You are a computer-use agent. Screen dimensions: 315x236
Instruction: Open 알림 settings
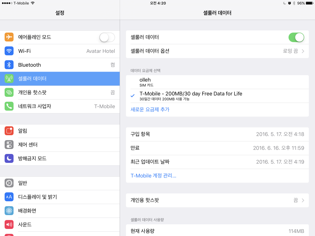[60, 131]
